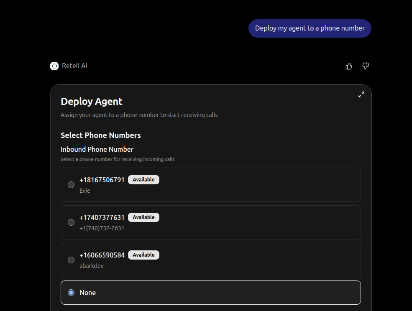Click the 'Deploy my agent to a phone number' message

310,28
